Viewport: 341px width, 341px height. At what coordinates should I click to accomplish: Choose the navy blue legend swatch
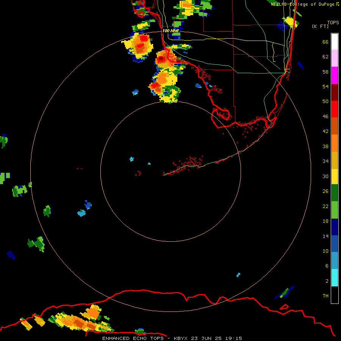(x=335, y=227)
